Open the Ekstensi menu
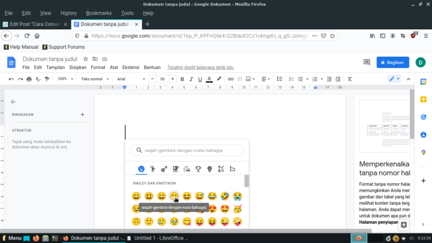432x243 pixels. 131,67
